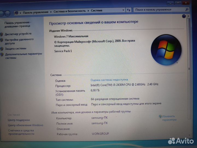Click the Control Panel icon in address bar
Image resolution: width=197 pixels, height=148 pixels.
[16, 13]
